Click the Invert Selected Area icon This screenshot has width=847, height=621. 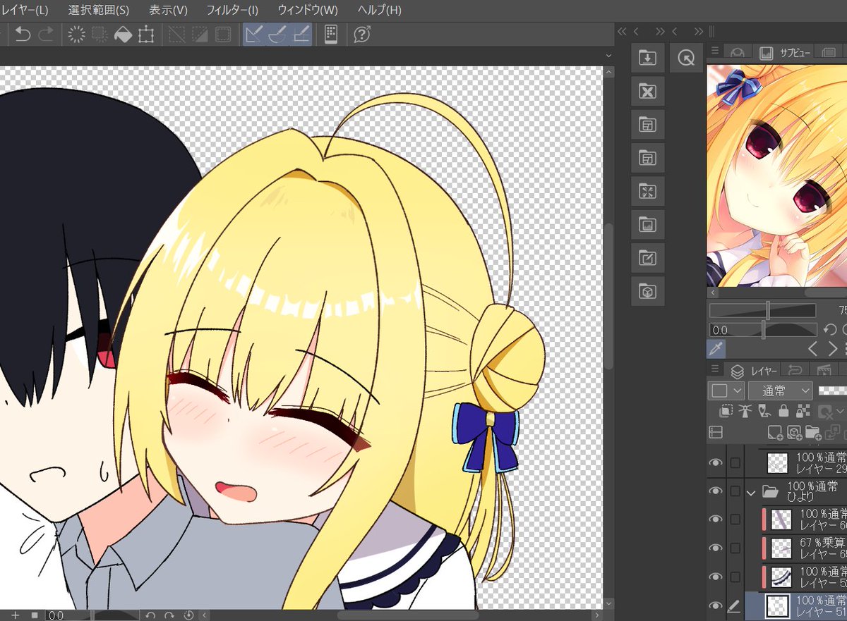(x=200, y=34)
